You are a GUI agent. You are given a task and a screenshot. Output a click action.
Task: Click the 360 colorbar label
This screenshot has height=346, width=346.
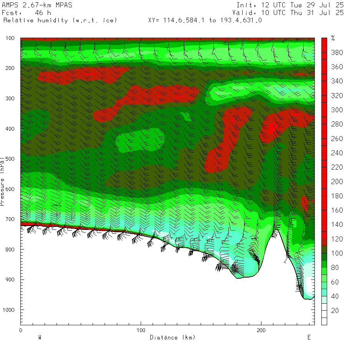pyautogui.click(x=337, y=67)
